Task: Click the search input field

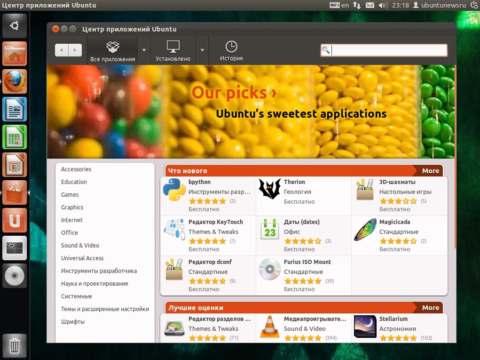Action: [384, 50]
